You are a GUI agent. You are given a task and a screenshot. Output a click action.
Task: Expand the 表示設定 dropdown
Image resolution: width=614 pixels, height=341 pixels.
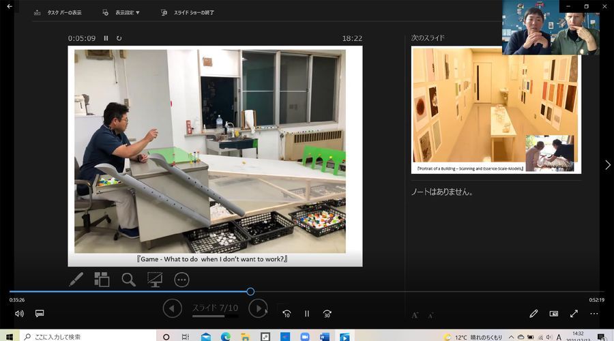pos(121,12)
